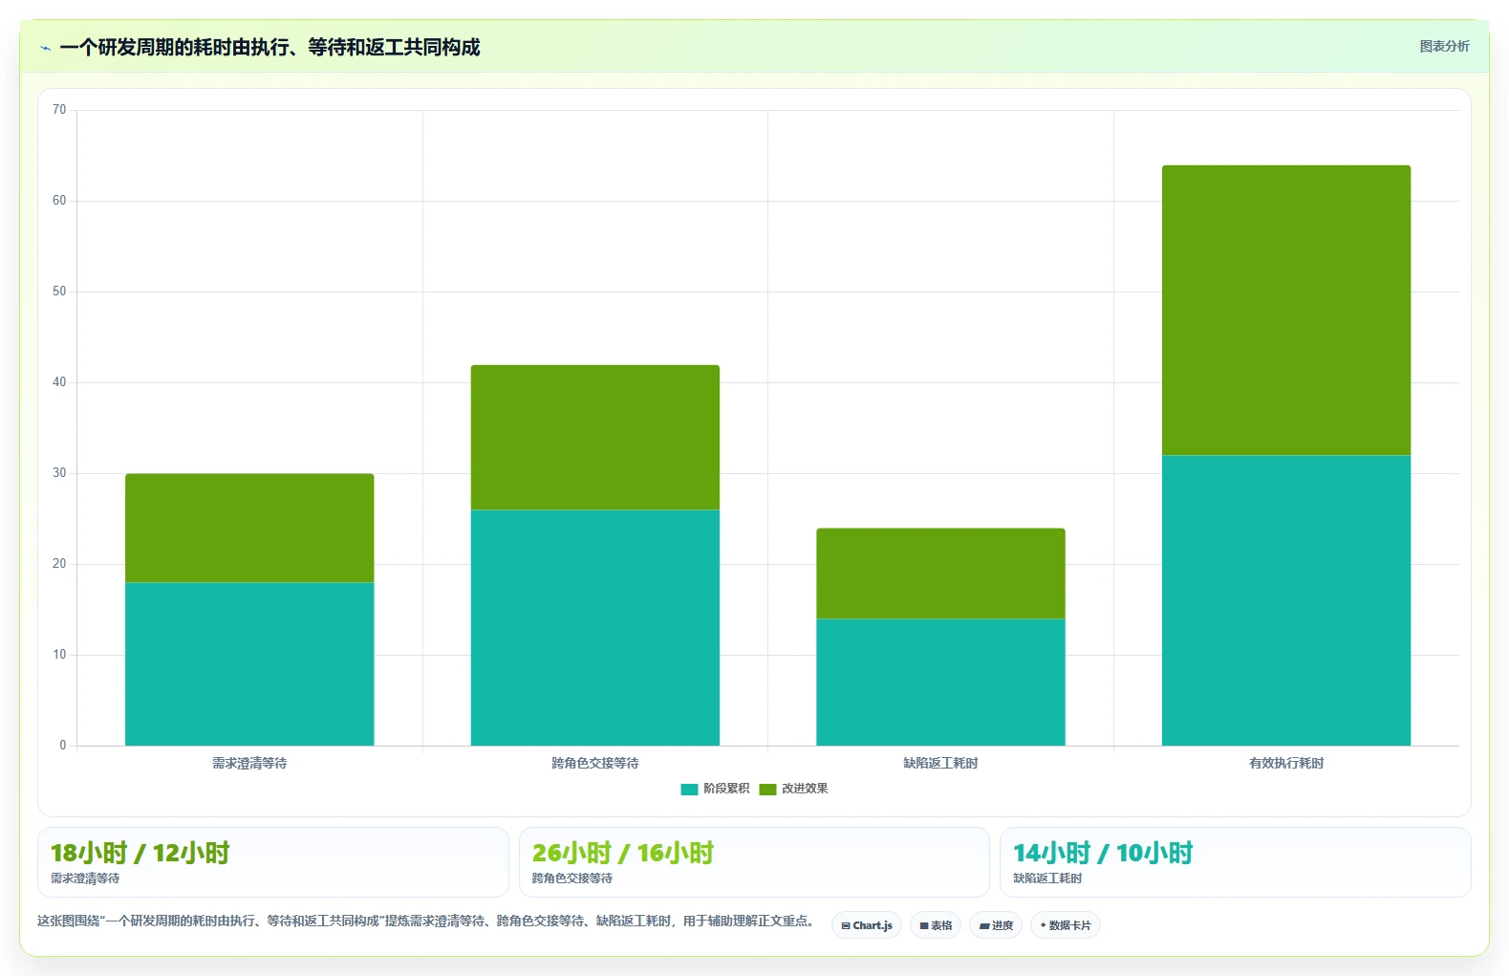The width and height of the screenshot is (1509, 976).
Task: Click the x-axis label 需求澄清等待
Action: (249, 763)
